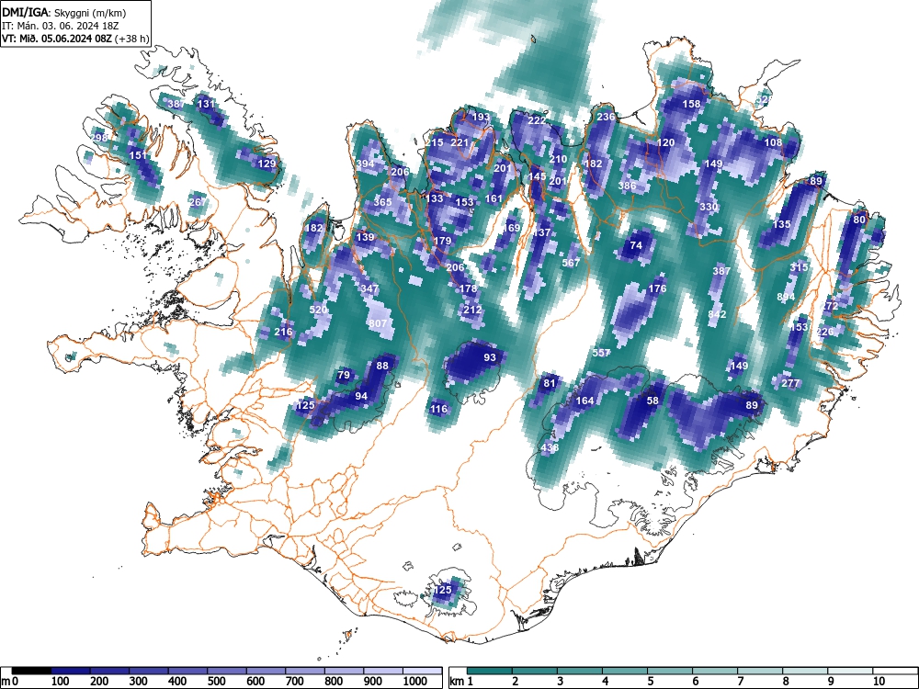The image size is (919, 689).
Task: Click the visibility value 894 on the map
Action: 786,297
